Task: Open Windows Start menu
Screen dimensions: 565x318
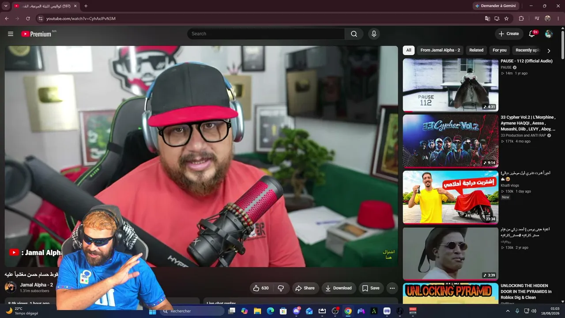Action: (x=152, y=311)
